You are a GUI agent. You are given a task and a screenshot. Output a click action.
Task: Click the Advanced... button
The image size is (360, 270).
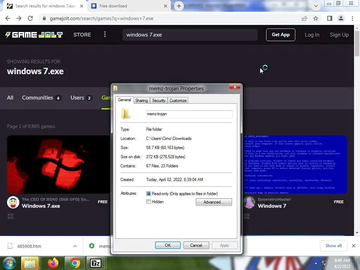click(x=214, y=202)
